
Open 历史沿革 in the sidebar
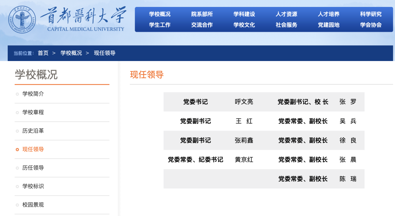click(x=33, y=131)
